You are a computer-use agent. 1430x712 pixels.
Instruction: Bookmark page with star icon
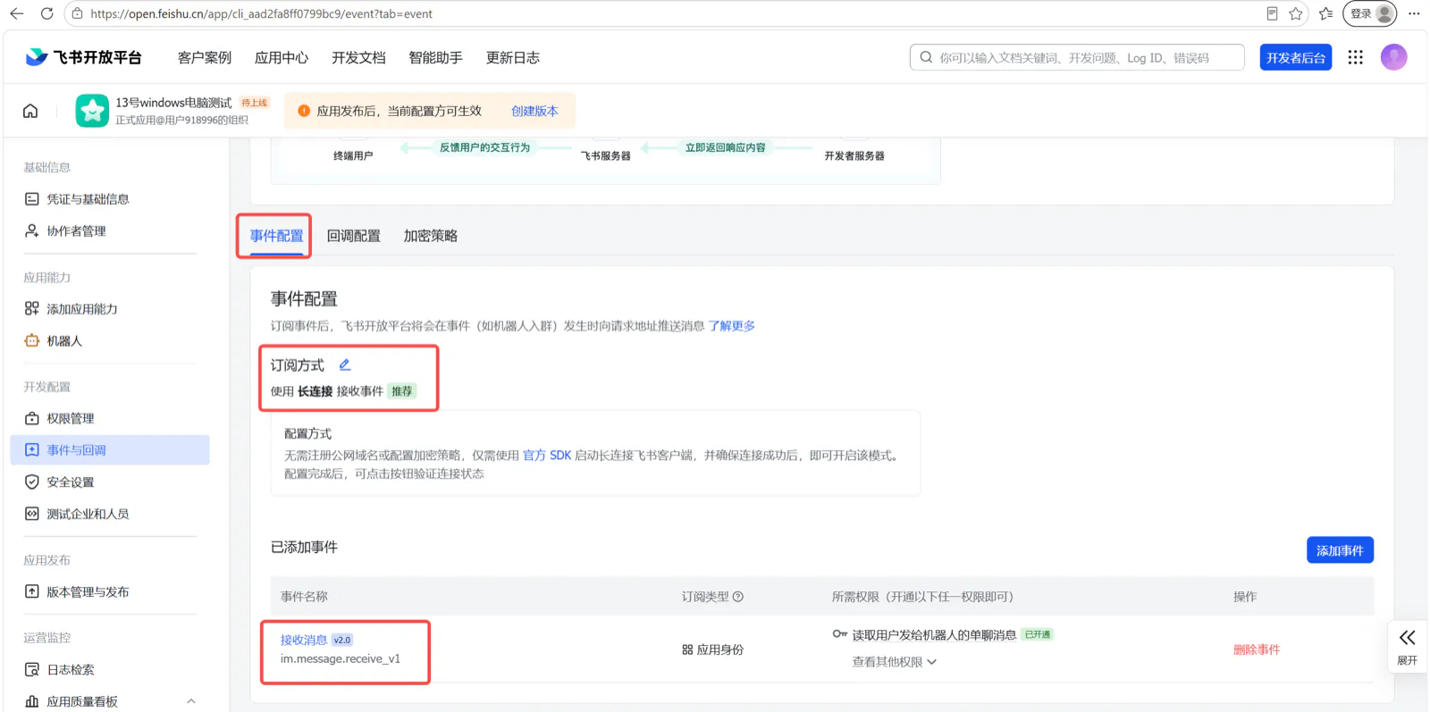[x=1296, y=13]
